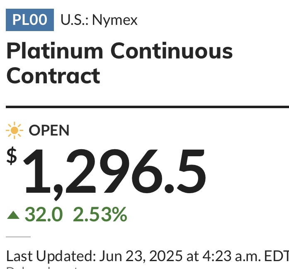Click the thick black horizontal divider
The width and height of the screenshot is (289, 269).
point(148,107)
